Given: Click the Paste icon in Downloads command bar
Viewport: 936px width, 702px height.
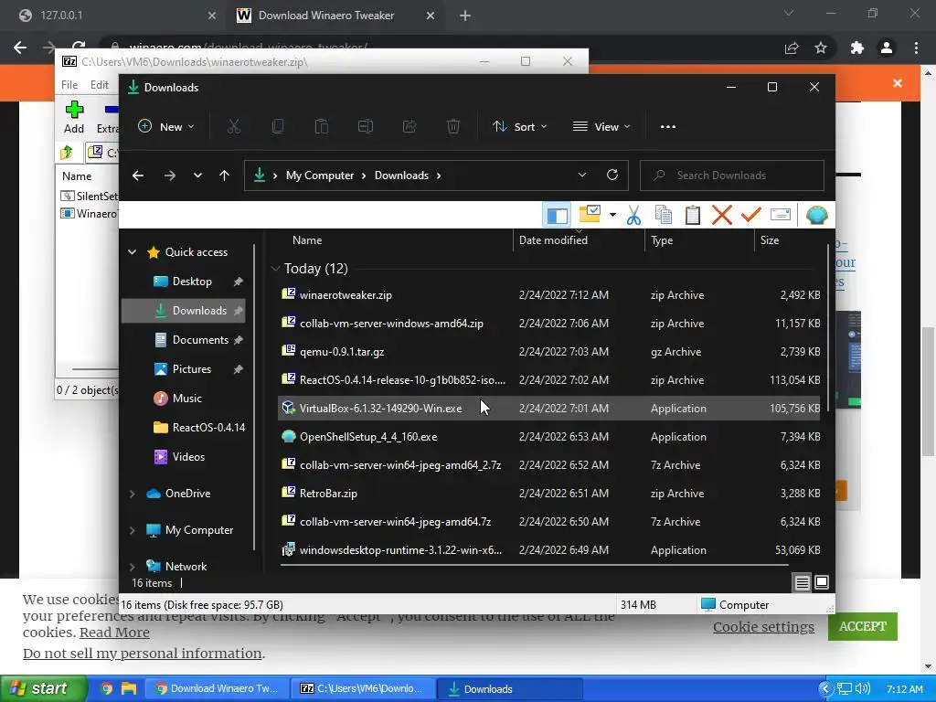Looking at the screenshot, I should point(322,126).
